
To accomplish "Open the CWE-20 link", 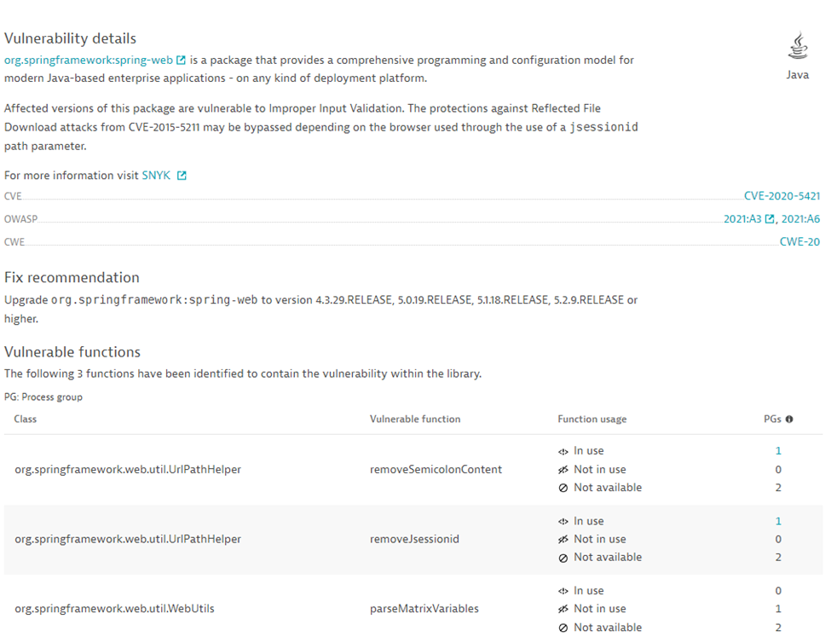I will pyautogui.click(x=802, y=241).
